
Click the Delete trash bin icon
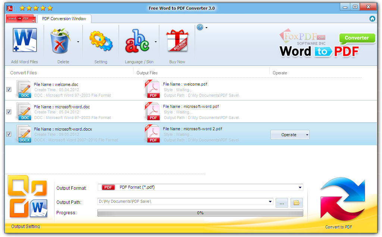point(60,41)
